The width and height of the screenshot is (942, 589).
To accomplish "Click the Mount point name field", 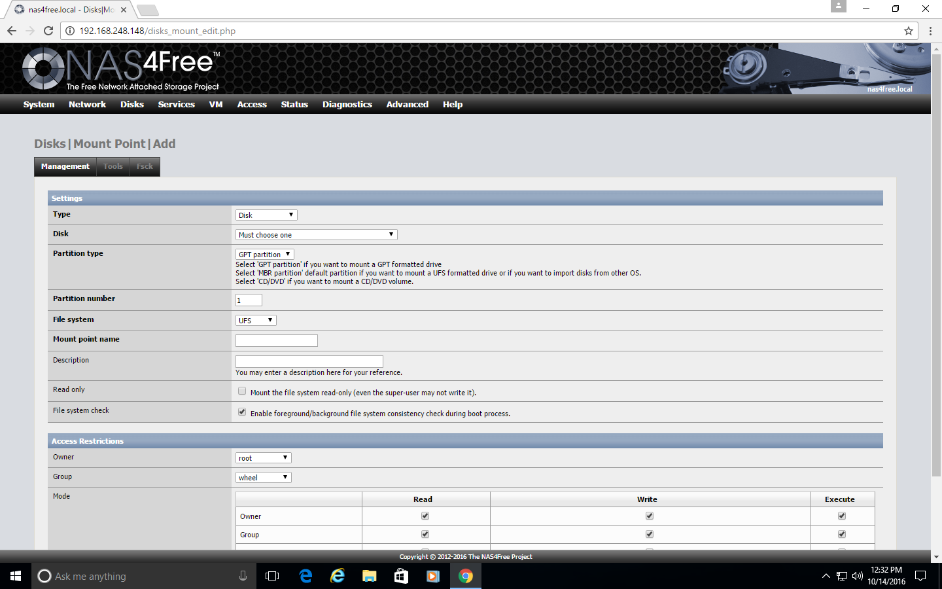I will (276, 341).
